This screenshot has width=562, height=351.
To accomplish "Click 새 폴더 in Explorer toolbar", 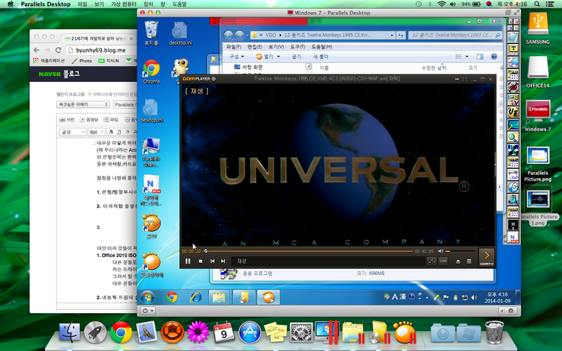I will pos(320,57).
